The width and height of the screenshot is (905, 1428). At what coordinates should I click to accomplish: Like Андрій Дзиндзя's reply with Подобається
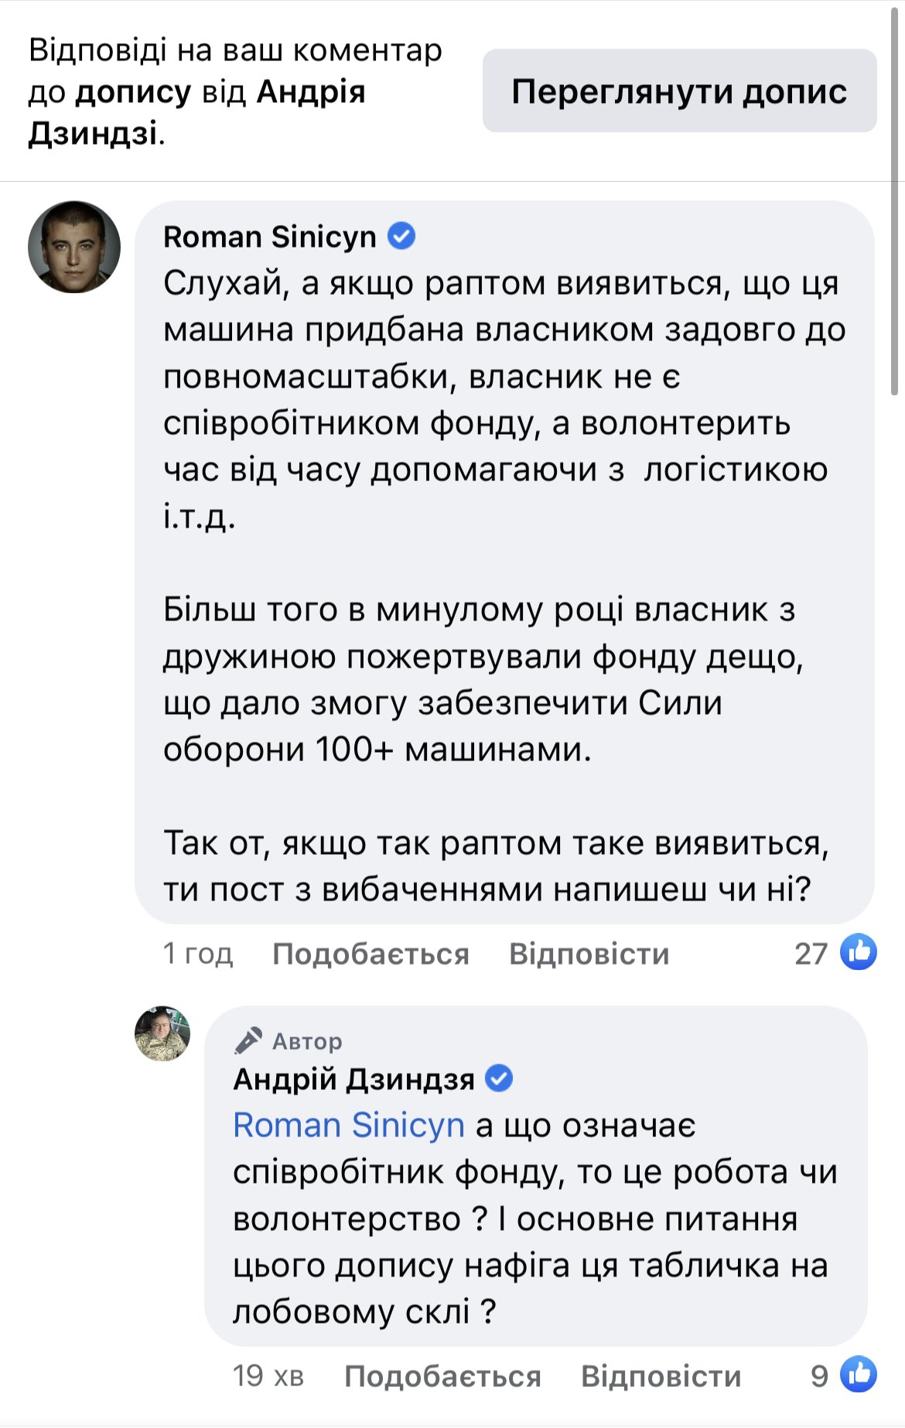coord(442,1376)
